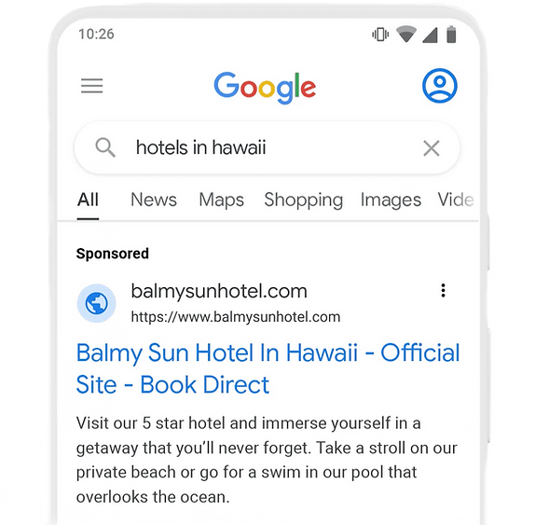This screenshot has height=525, width=535.
Task: Open the hamburger menu
Action: pos(91,86)
